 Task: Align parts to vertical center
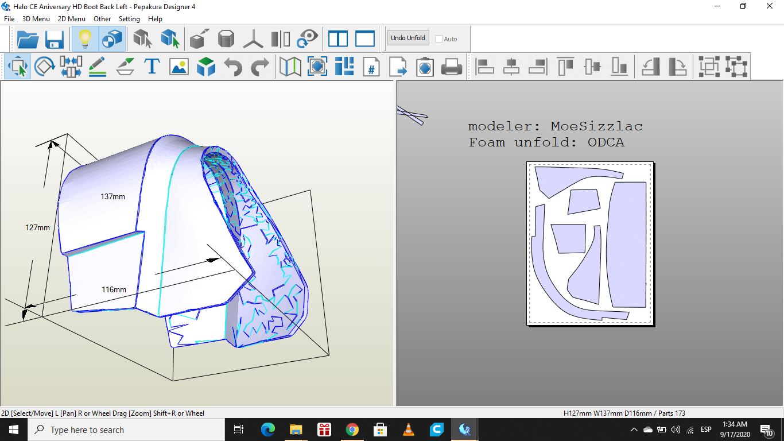coord(592,67)
